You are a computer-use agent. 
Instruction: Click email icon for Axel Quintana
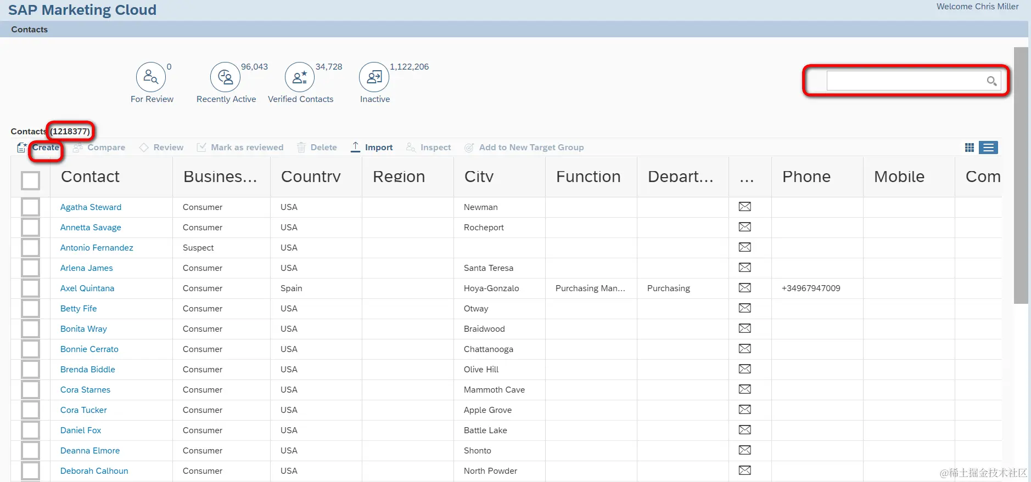[x=744, y=288]
